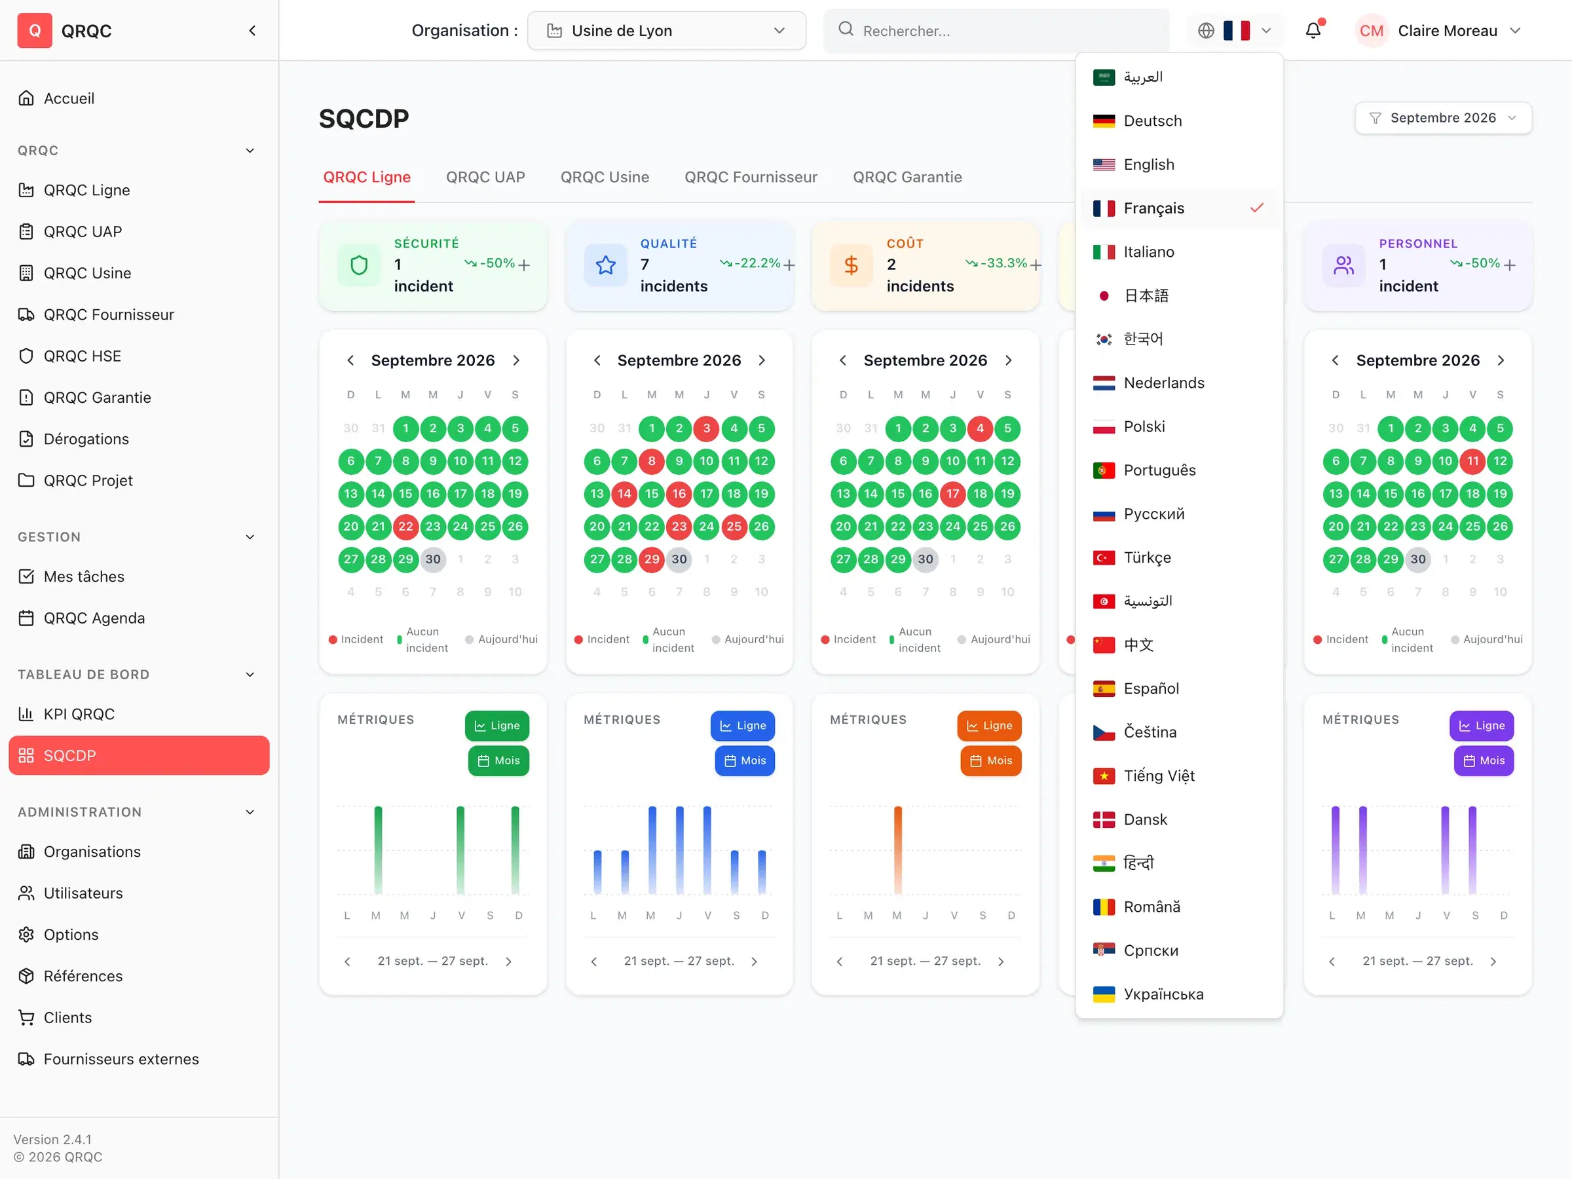Collapse the ADMINISTRATION sidebar section
This screenshot has width=1572, height=1179.
click(x=250, y=812)
